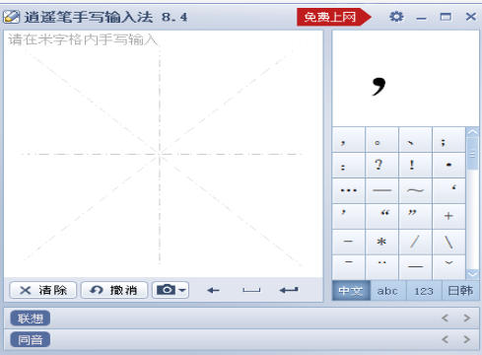Open settings with the gear icon
Image resolution: width=482 pixels, height=355 pixels.
point(396,17)
